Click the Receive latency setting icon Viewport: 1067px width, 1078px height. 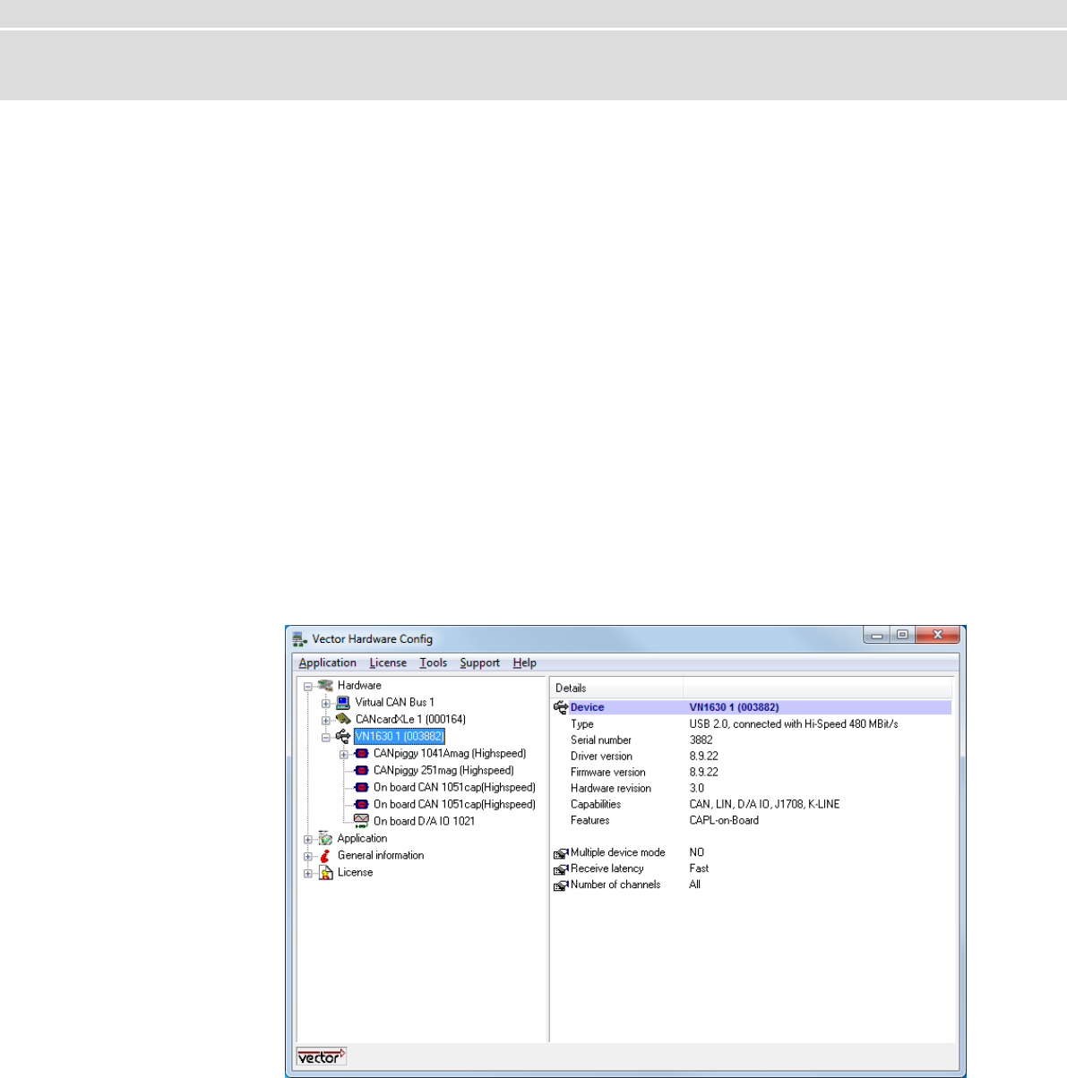(x=561, y=869)
